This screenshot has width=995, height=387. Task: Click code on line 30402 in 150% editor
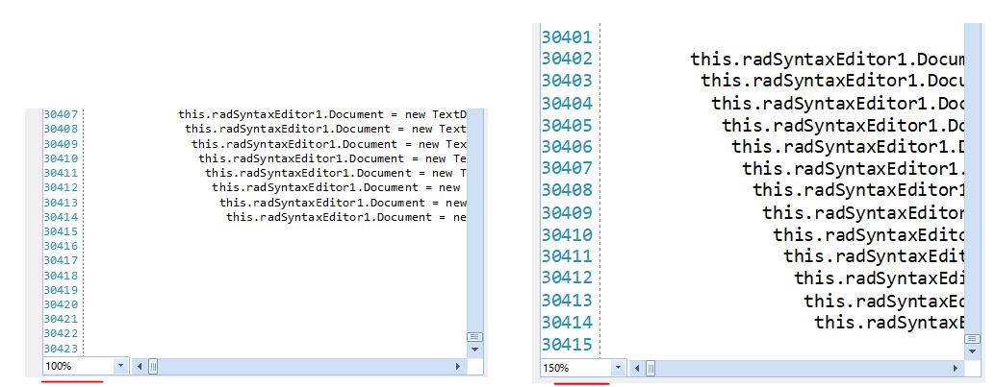point(828,60)
